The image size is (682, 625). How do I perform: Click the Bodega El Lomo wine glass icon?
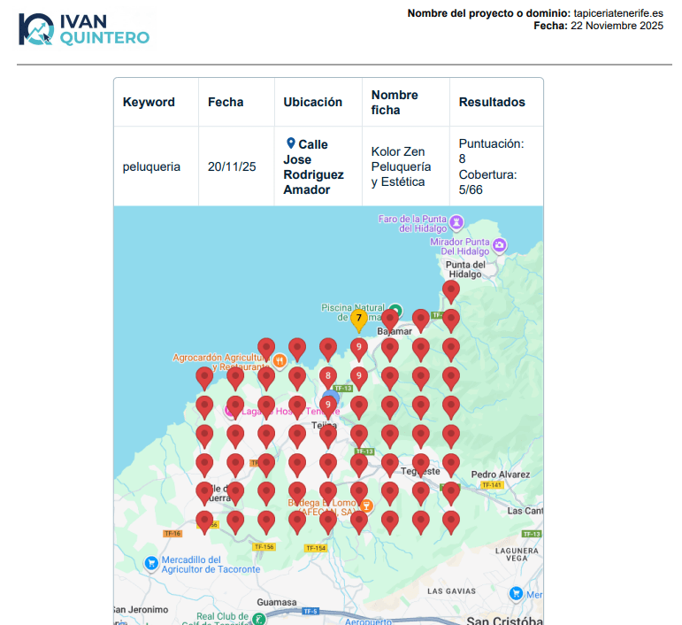pos(366,505)
